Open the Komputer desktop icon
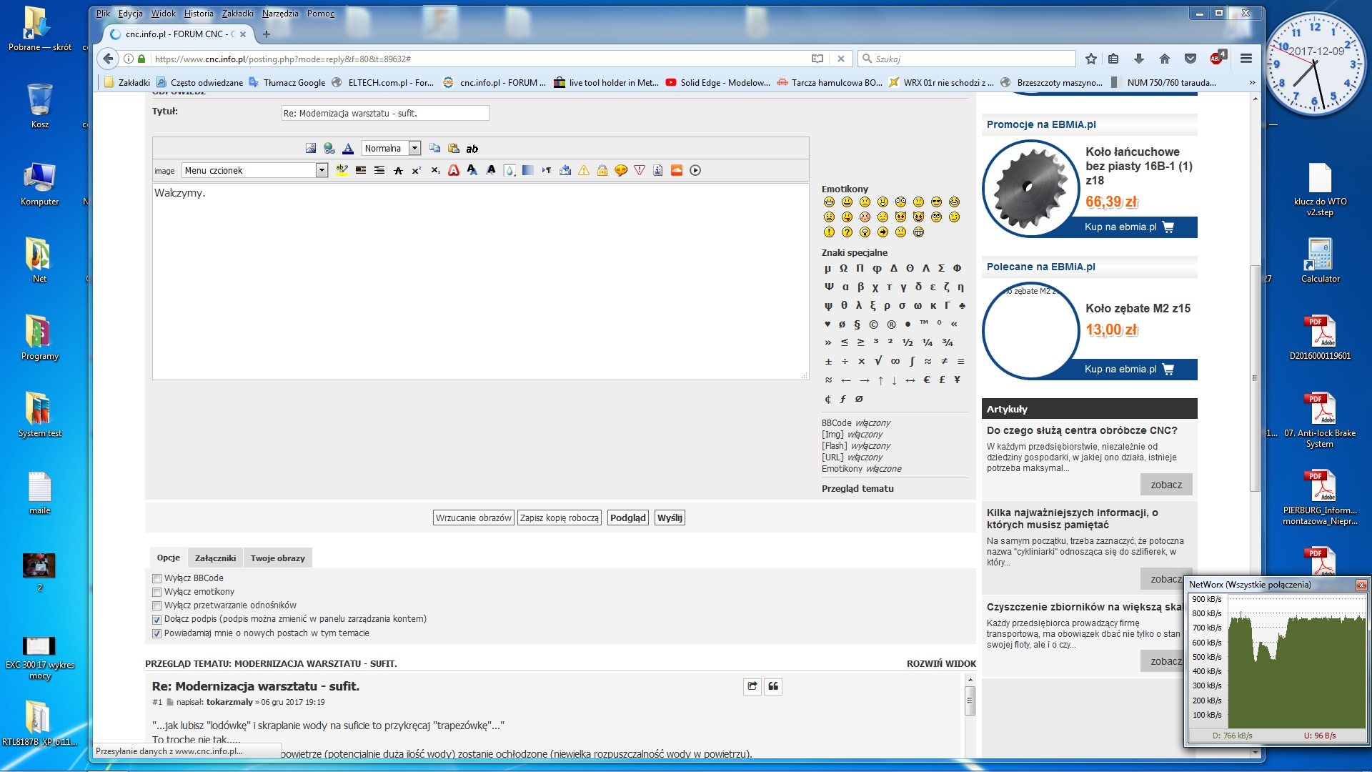This screenshot has width=1372, height=772. pyautogui.click(x=40, y=184)
